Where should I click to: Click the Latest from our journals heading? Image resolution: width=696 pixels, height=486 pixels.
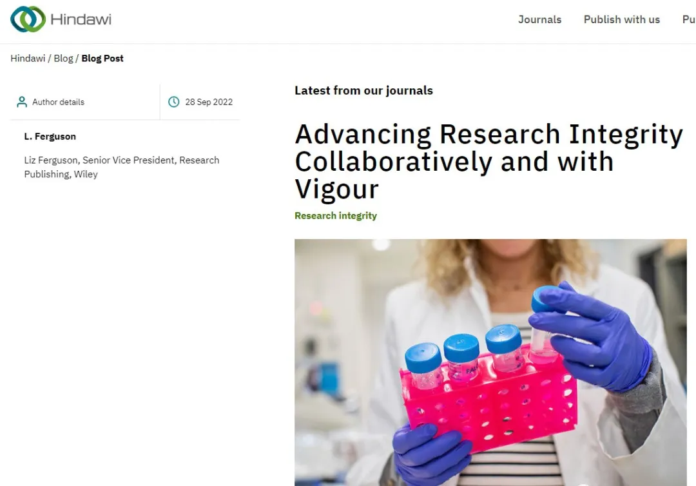pyautogui.click(x=363, y=91)
